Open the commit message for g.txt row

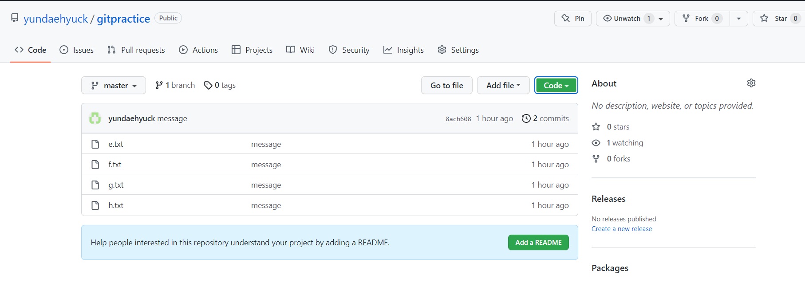pyautogui.click(x=266, y=185)
